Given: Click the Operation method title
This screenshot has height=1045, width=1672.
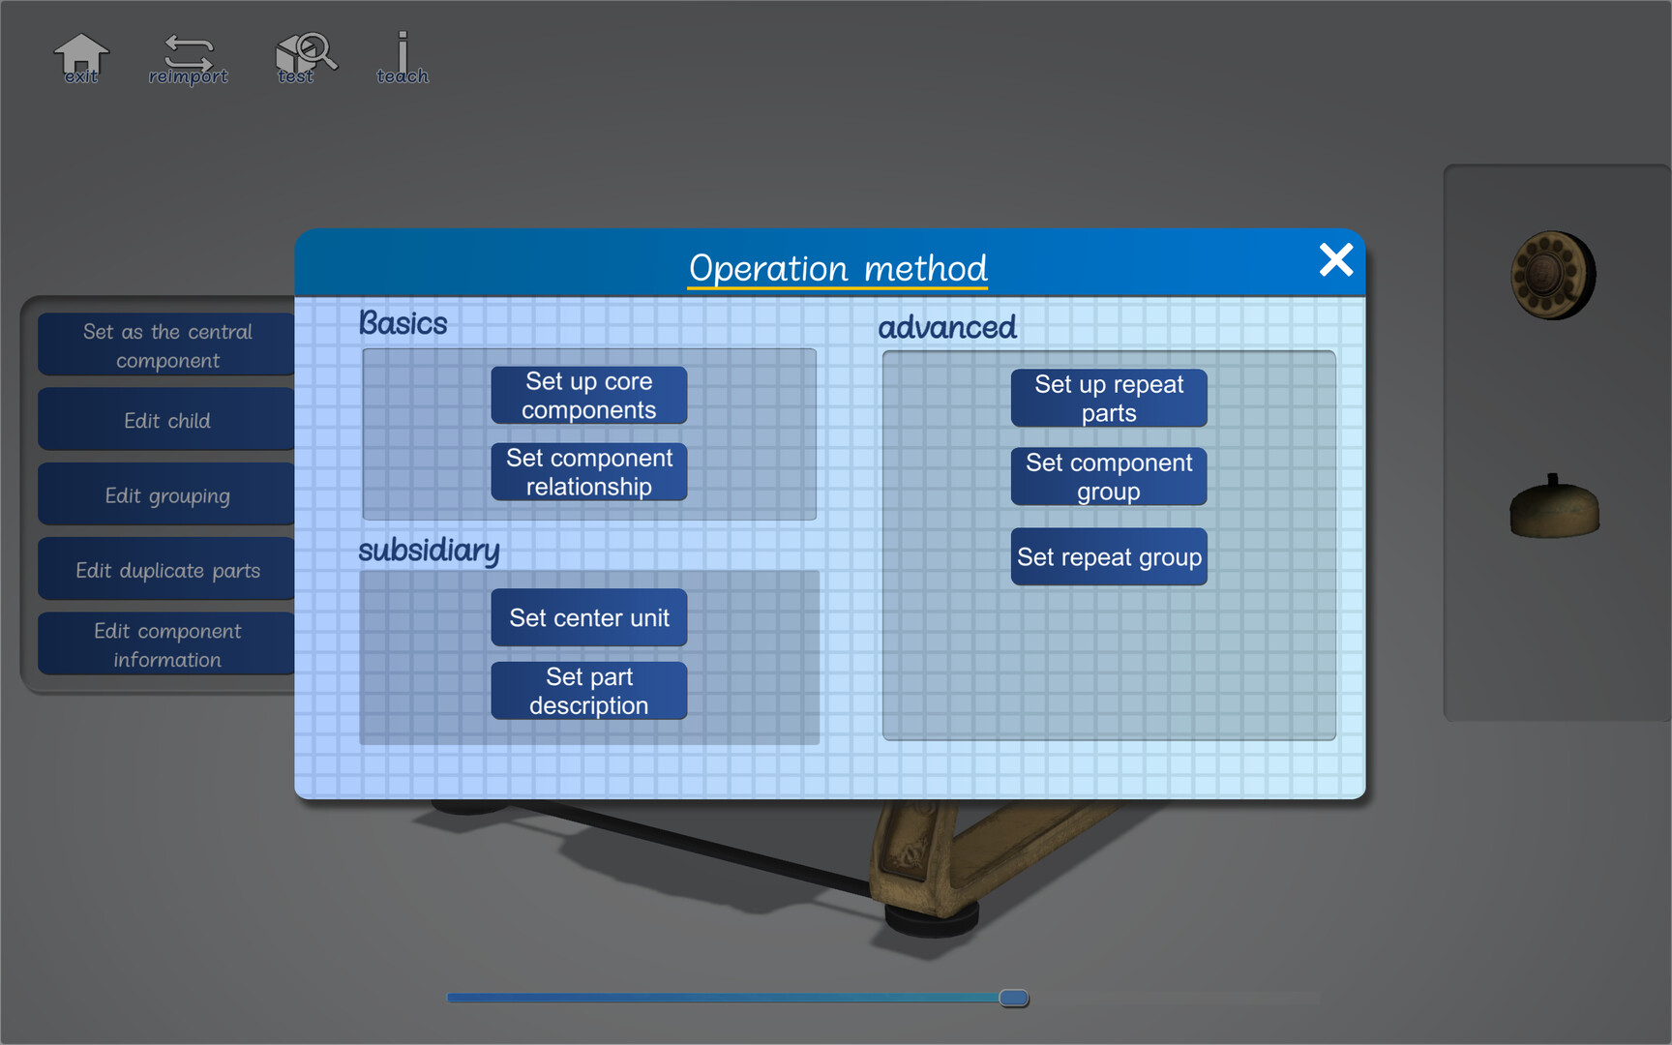Looking at the screenshot, I should pyautogui.click(x=838, y=268).
